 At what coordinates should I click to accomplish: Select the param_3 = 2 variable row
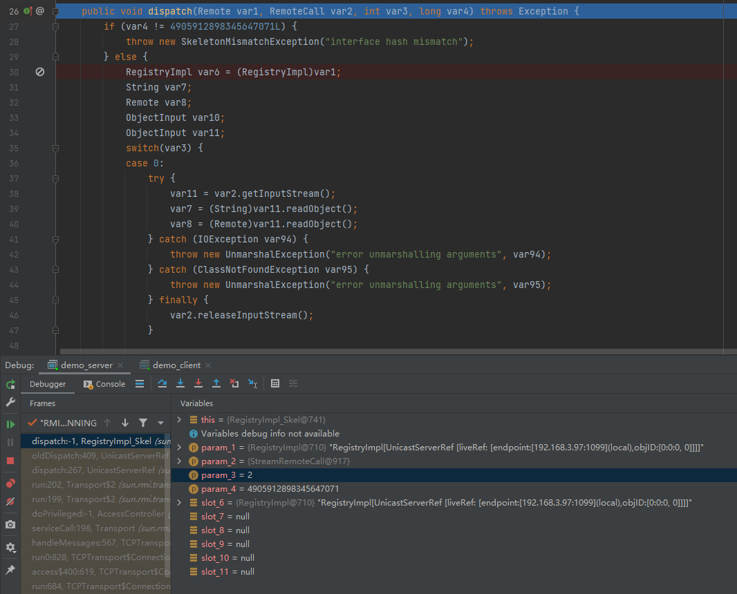[454, 475]
